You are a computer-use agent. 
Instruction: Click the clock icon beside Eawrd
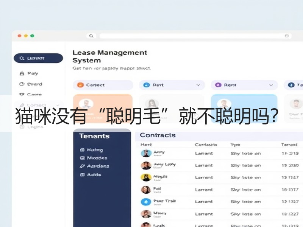(x=22, y=84)
